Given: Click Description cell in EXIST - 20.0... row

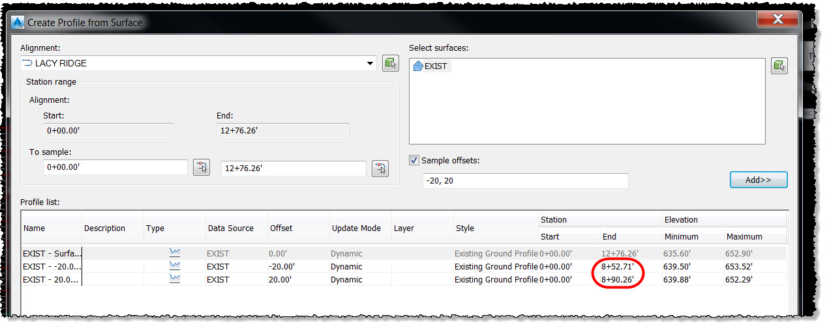Looking at the screenshot, I should coord(113,279).
